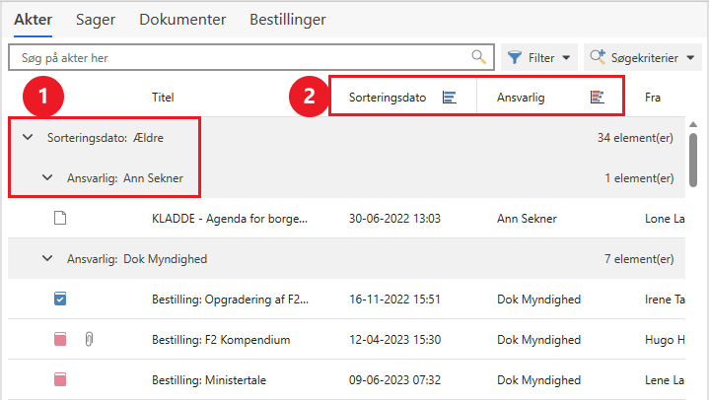Select 'Bestilling: Ministertale' title
709x400 pixels.
coord(209,379)
